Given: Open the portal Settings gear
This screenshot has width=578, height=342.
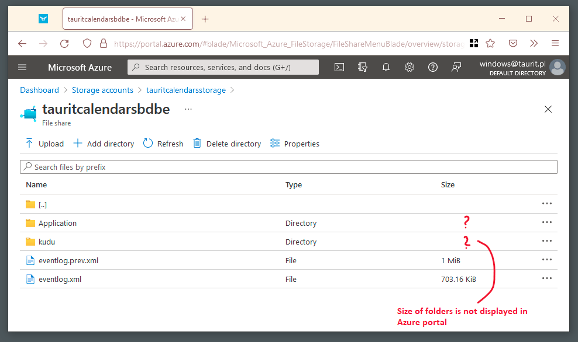Looking at the screenshot, I should tap(410, 67).
